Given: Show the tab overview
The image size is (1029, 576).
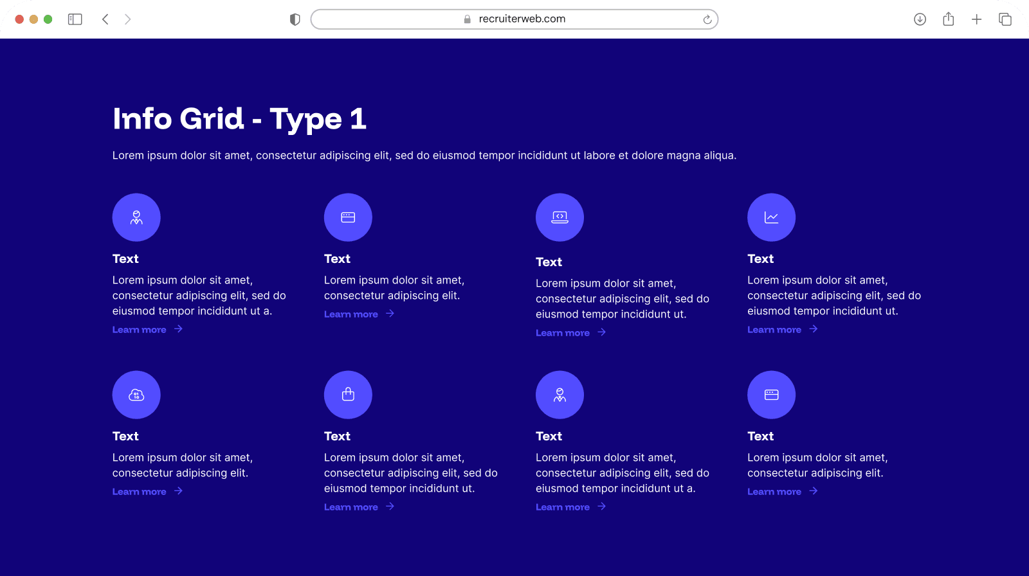Looking at the screenshot, I should click(1005, 19).
